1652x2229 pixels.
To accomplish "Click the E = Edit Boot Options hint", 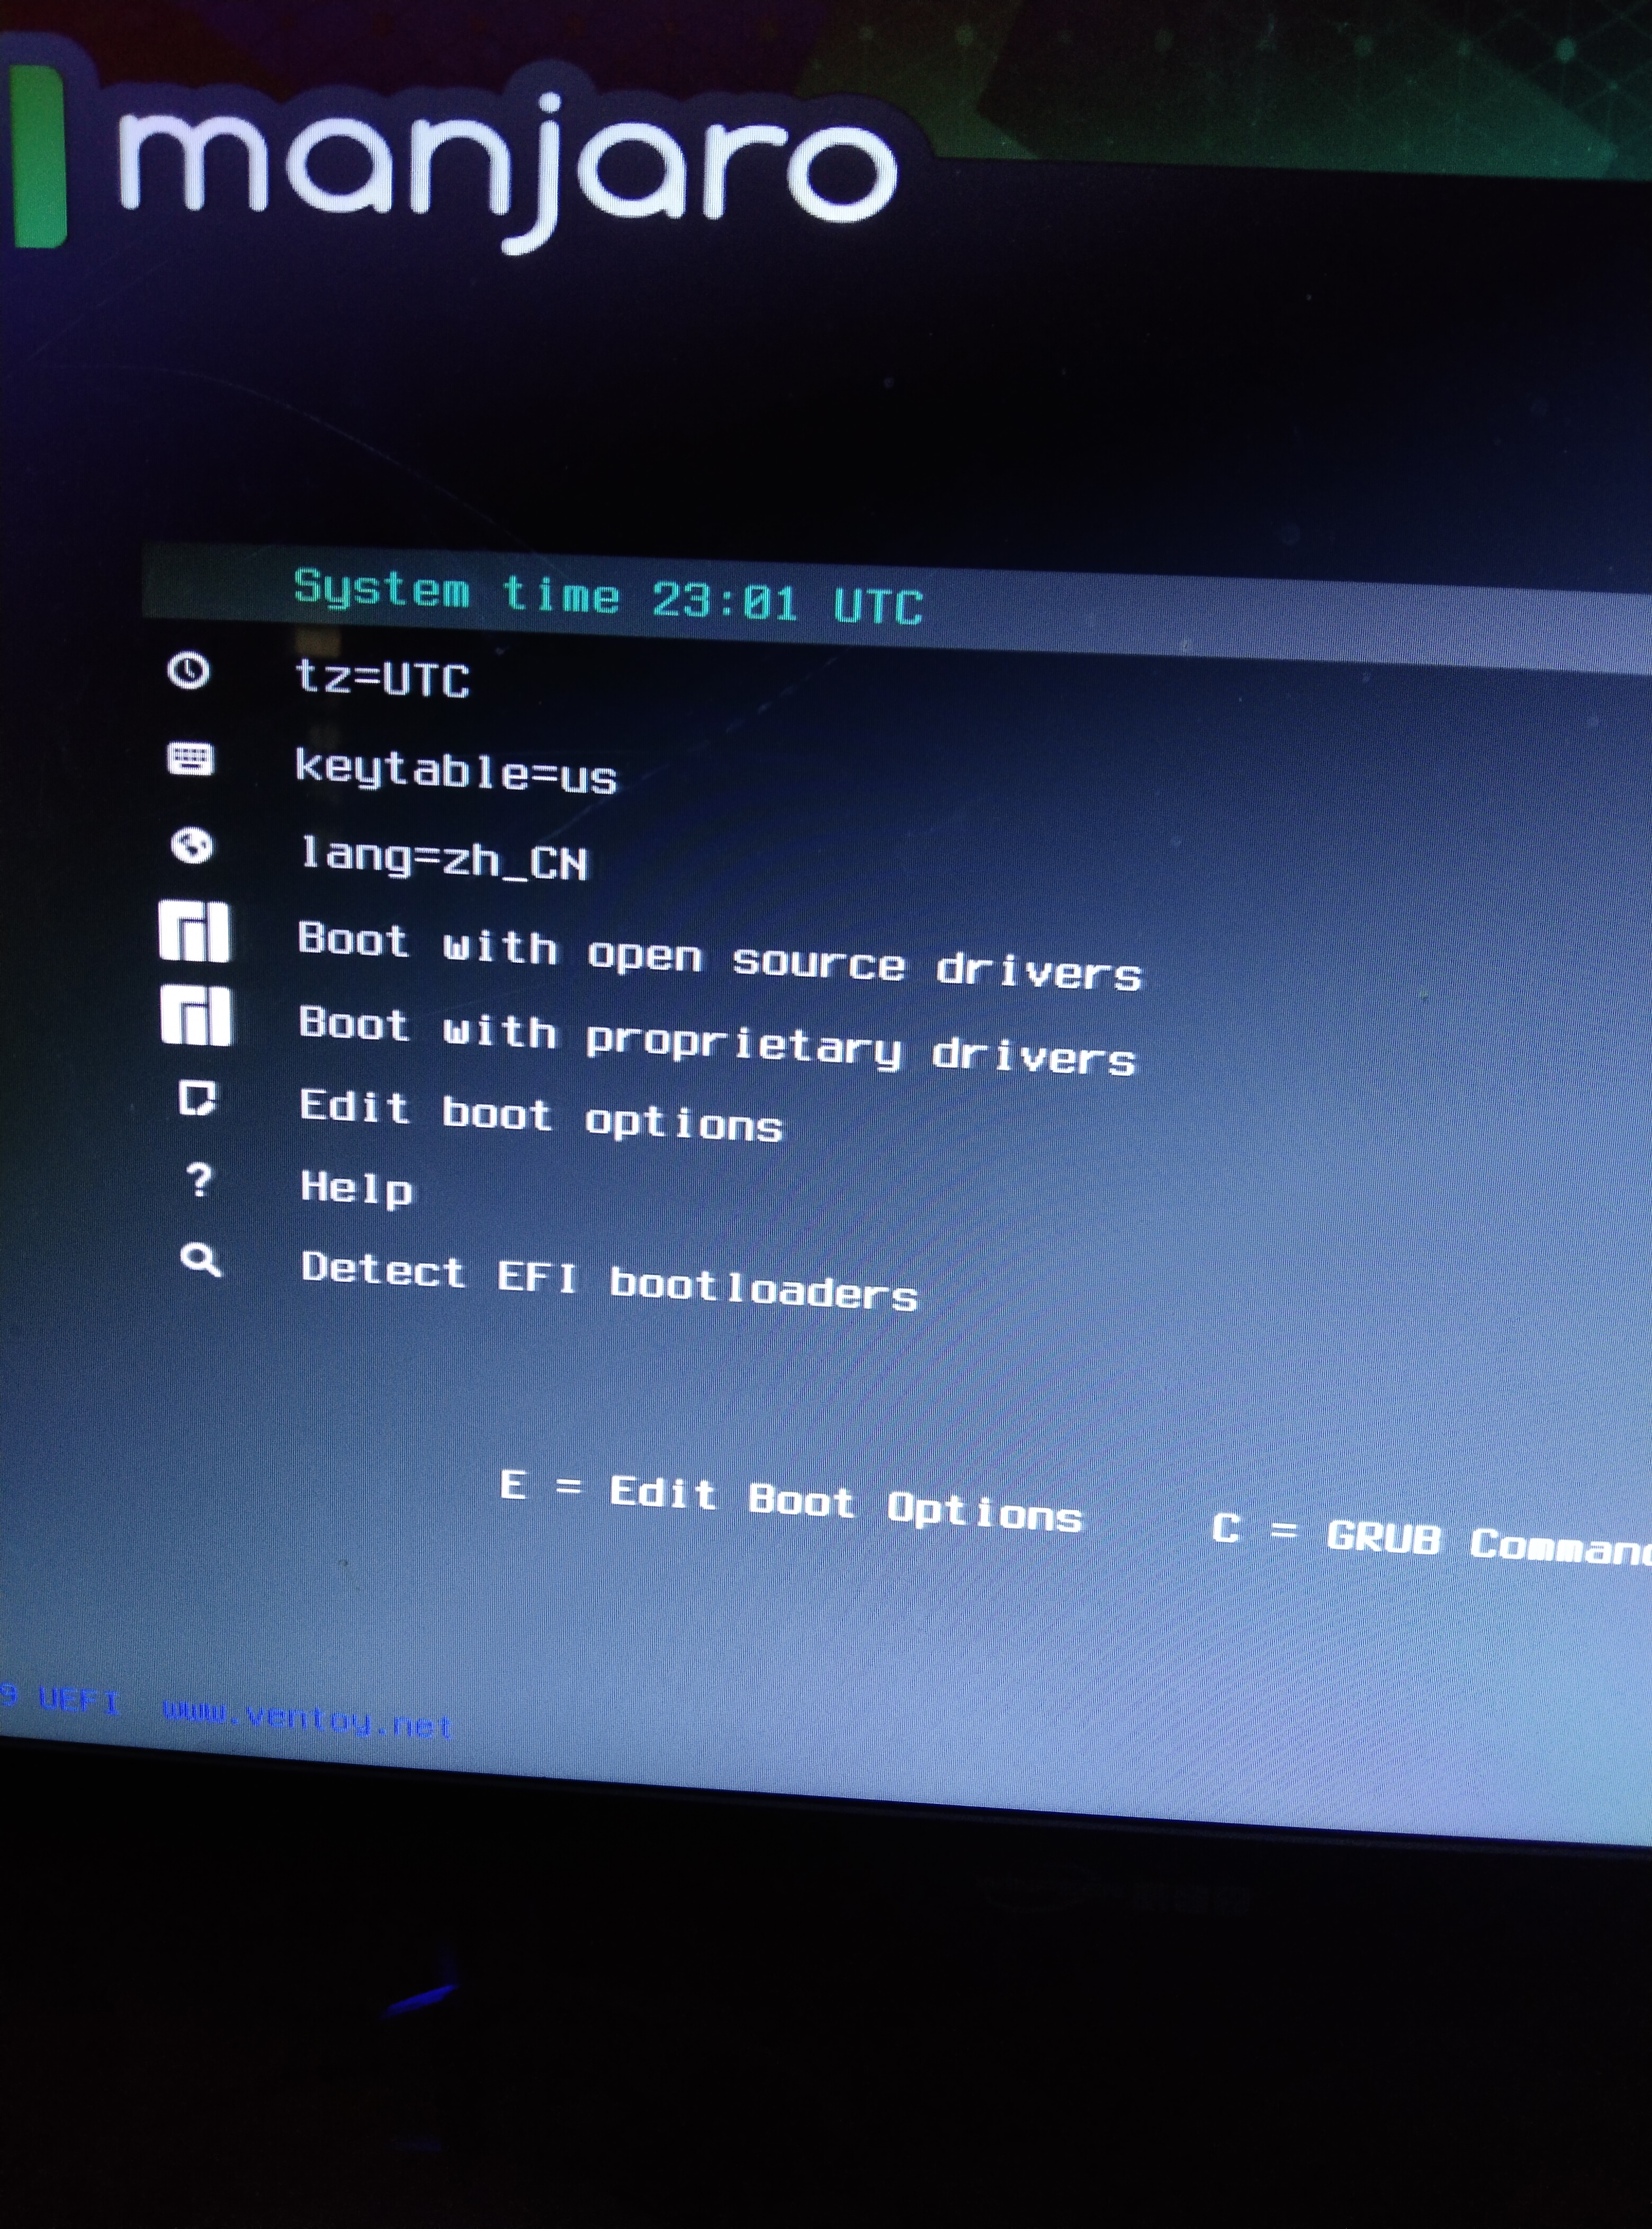I will pyautogui.click(x=791, y=1503).
